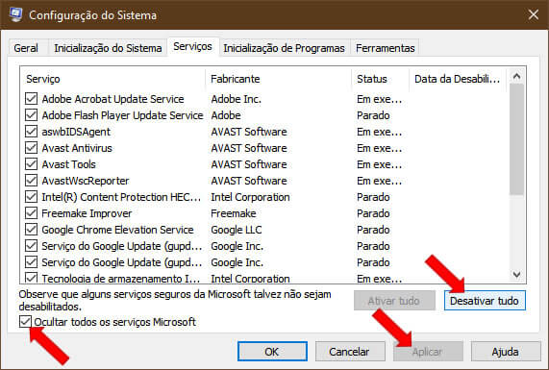The height and width of the screenshot is (370, 549).
Task: Click the "Google LLC" manufacturer cell
Action: coord(237,230)
